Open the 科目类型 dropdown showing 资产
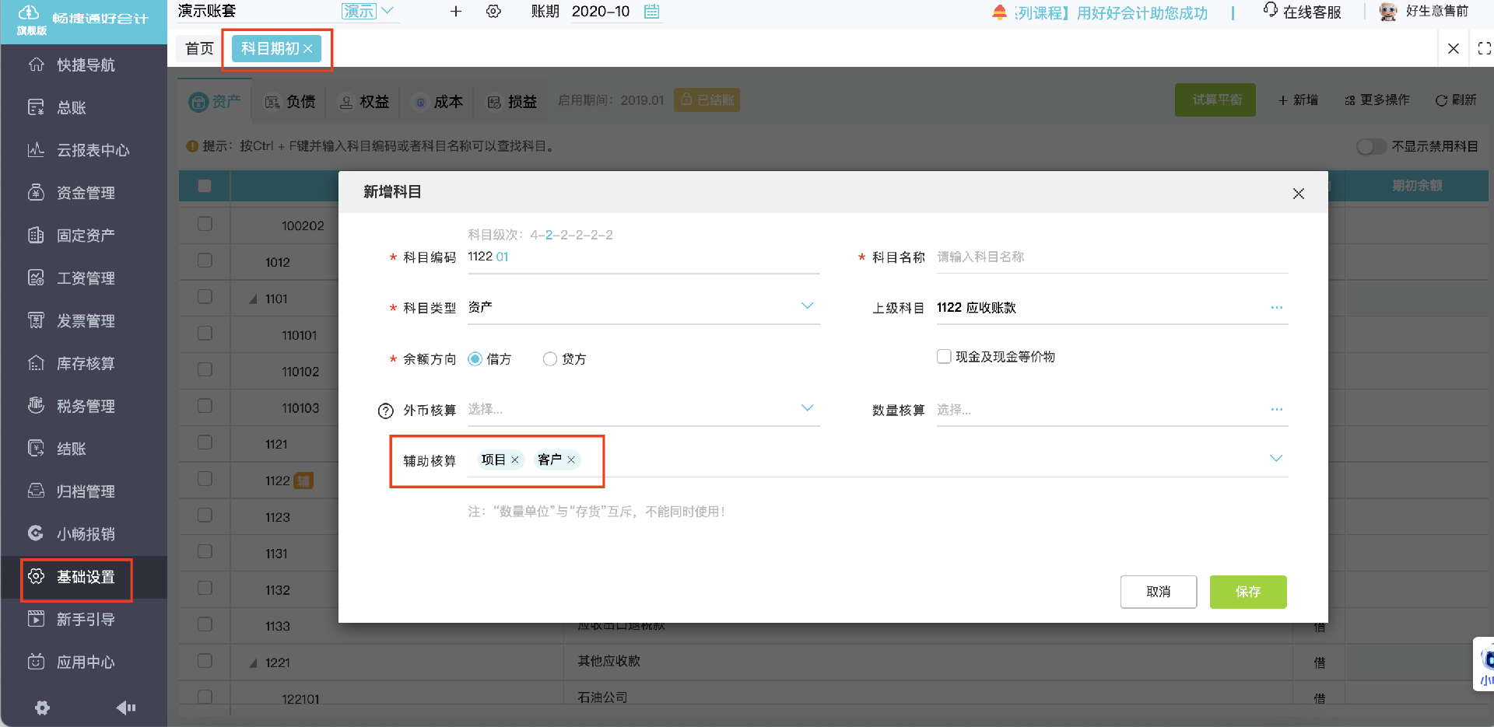 (808, 306)
